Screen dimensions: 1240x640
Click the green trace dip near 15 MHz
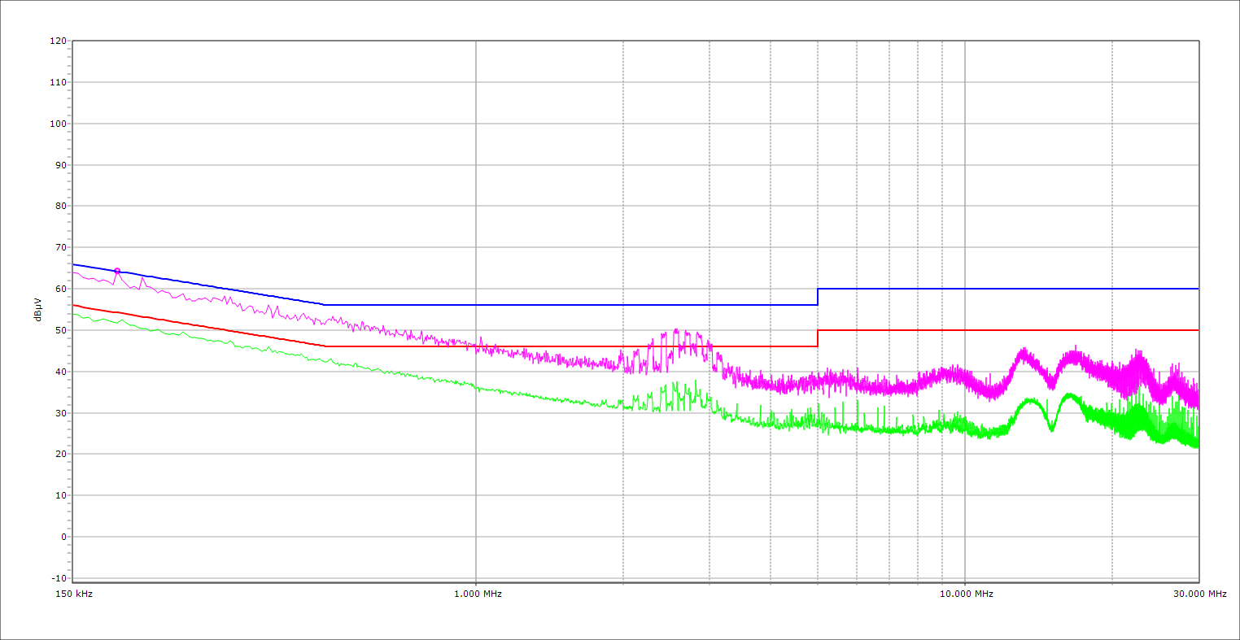point(1051,429)
